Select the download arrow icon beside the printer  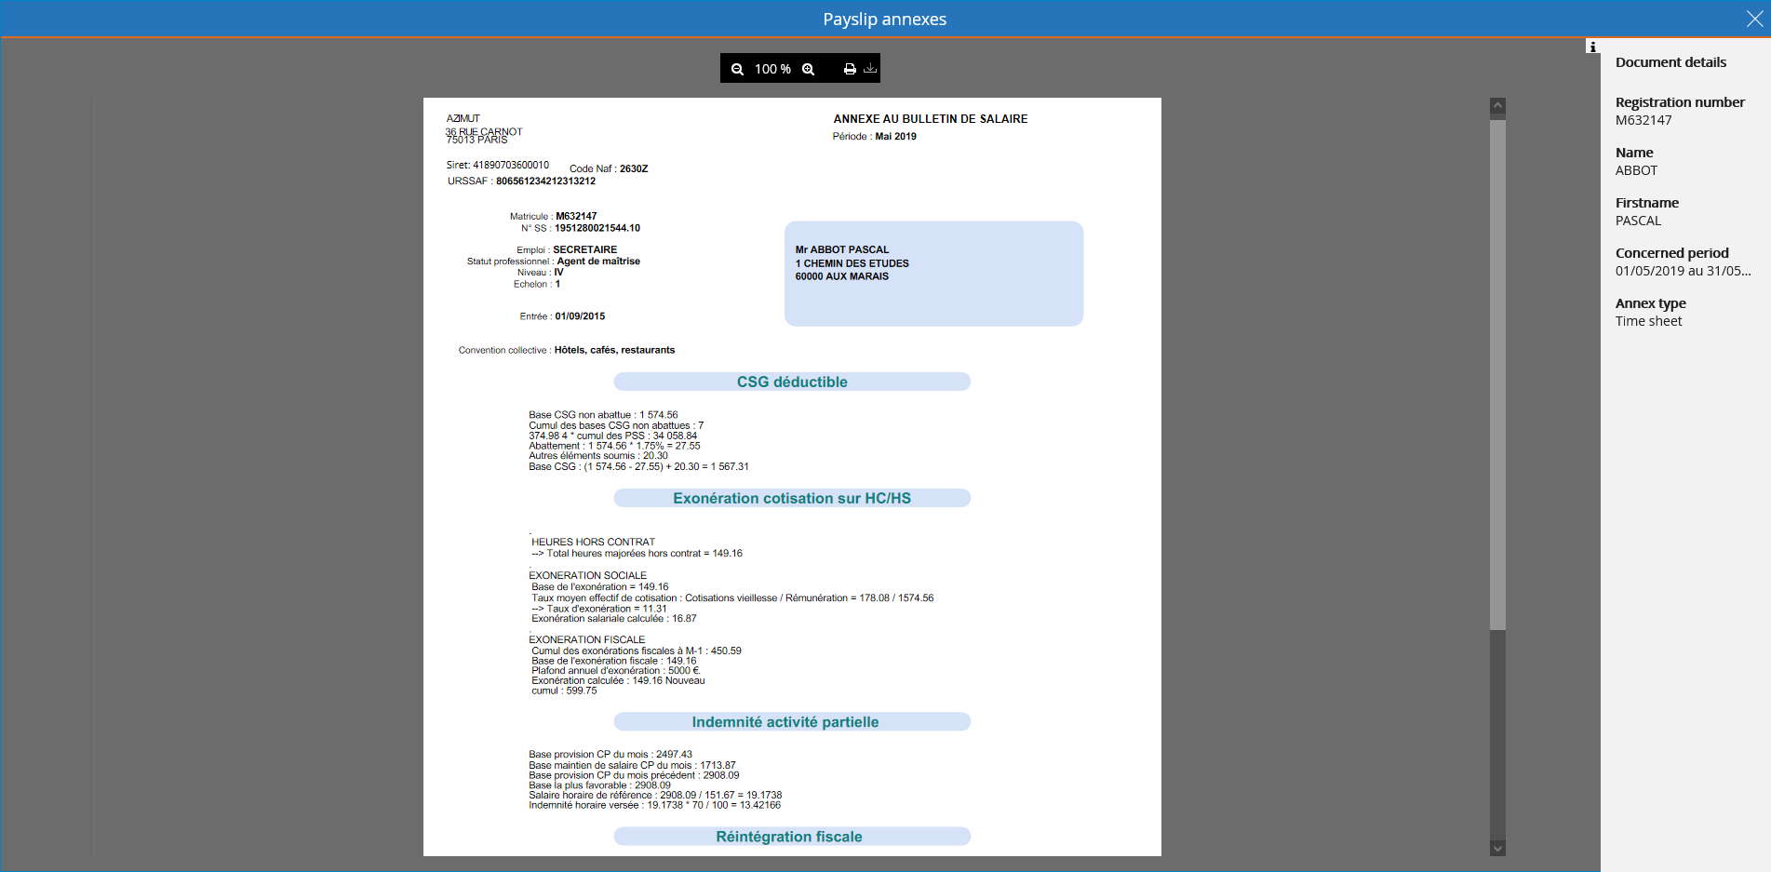click(x=870, y=68)
